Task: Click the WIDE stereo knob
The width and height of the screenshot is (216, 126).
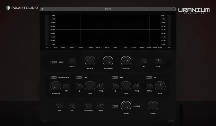Action: 101,106
